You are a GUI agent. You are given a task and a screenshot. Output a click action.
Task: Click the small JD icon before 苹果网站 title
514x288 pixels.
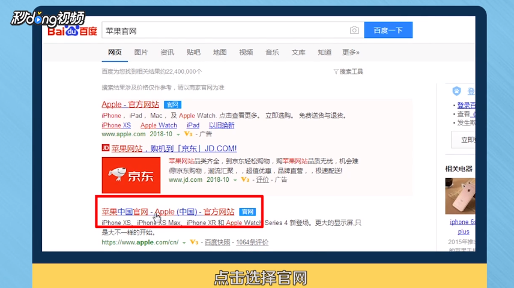pyautogui.click(x=106, y=148)
